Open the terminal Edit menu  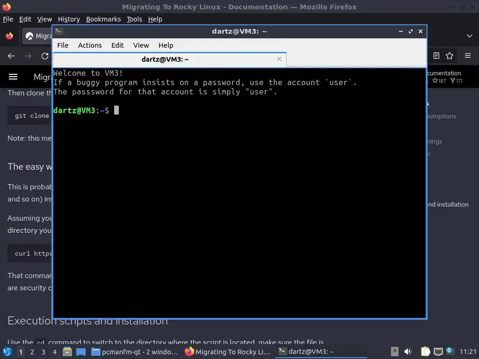(x=117, y=45)
